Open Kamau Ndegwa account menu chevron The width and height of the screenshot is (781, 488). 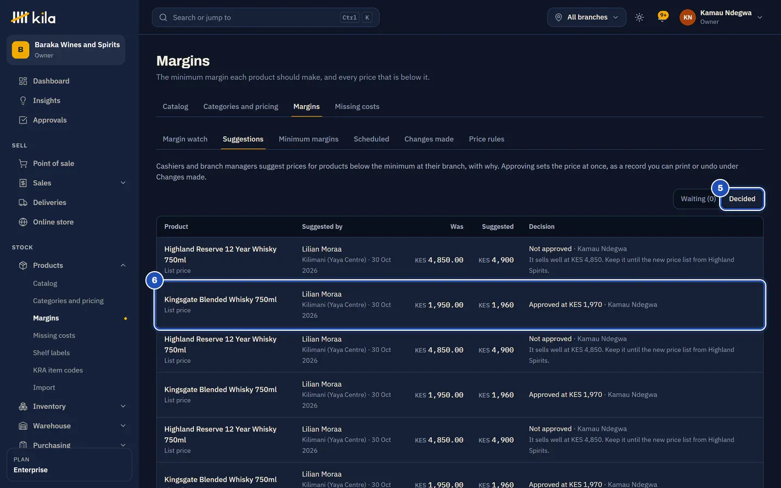coord(760,17)
